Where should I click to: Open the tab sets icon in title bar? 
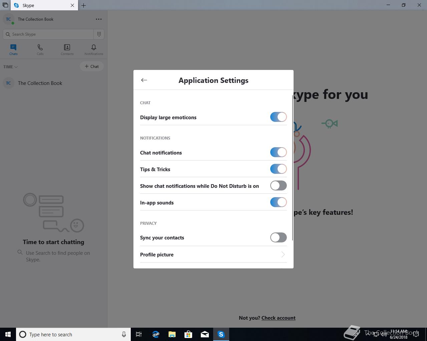coord(5,5)
